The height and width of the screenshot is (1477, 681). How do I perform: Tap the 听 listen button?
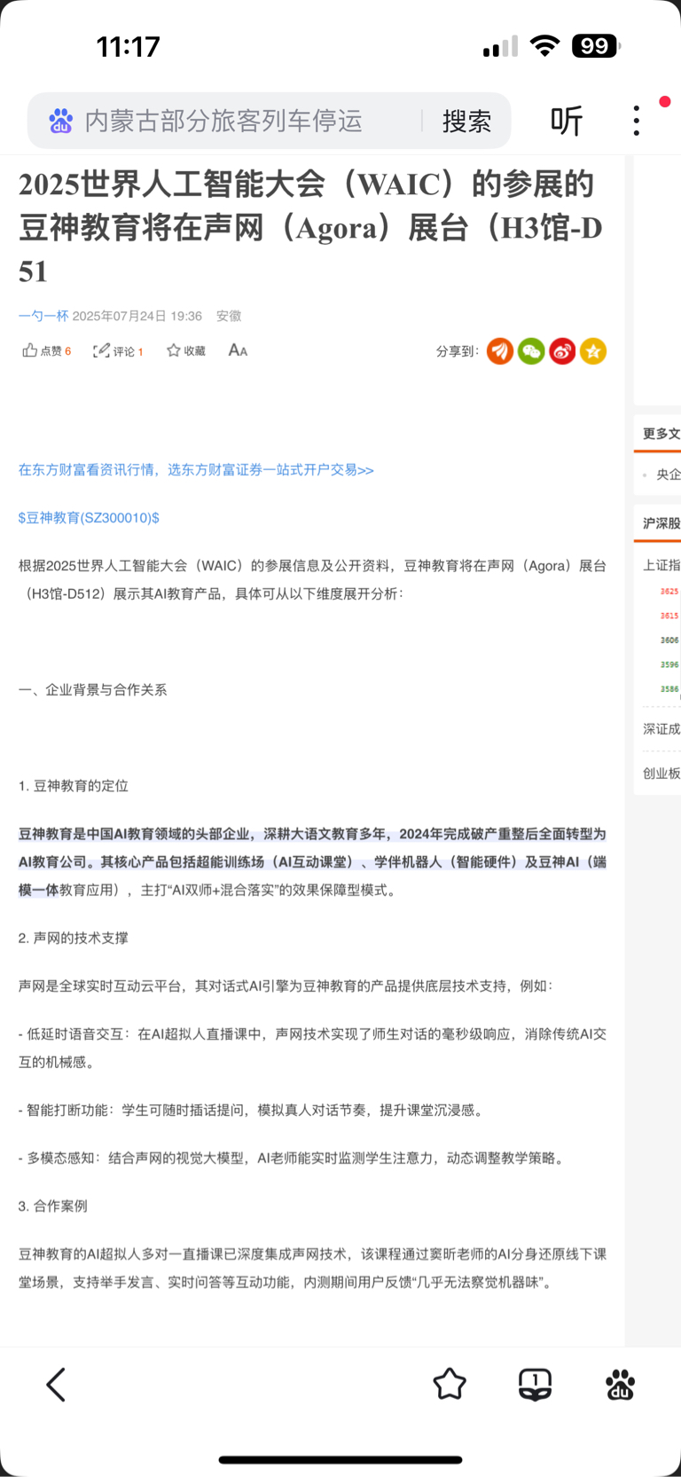pyautogui.click(x=567, y=121)
